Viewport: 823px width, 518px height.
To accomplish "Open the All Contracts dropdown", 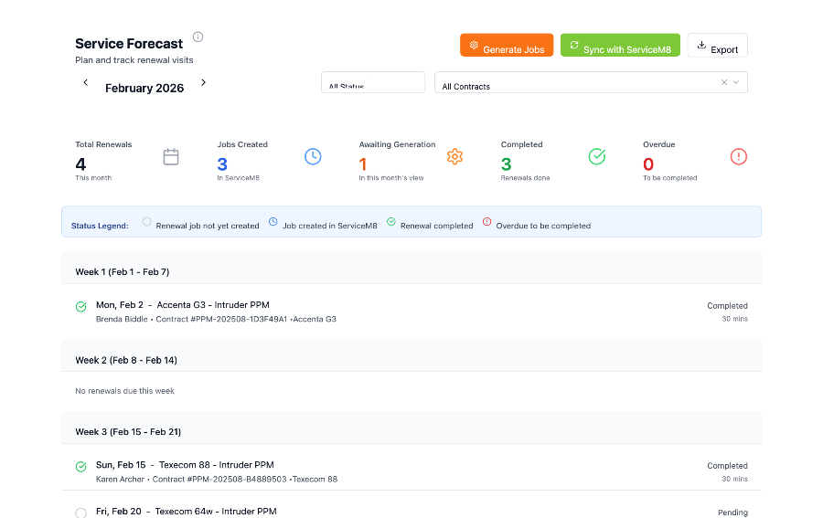I will coord(576,83).
